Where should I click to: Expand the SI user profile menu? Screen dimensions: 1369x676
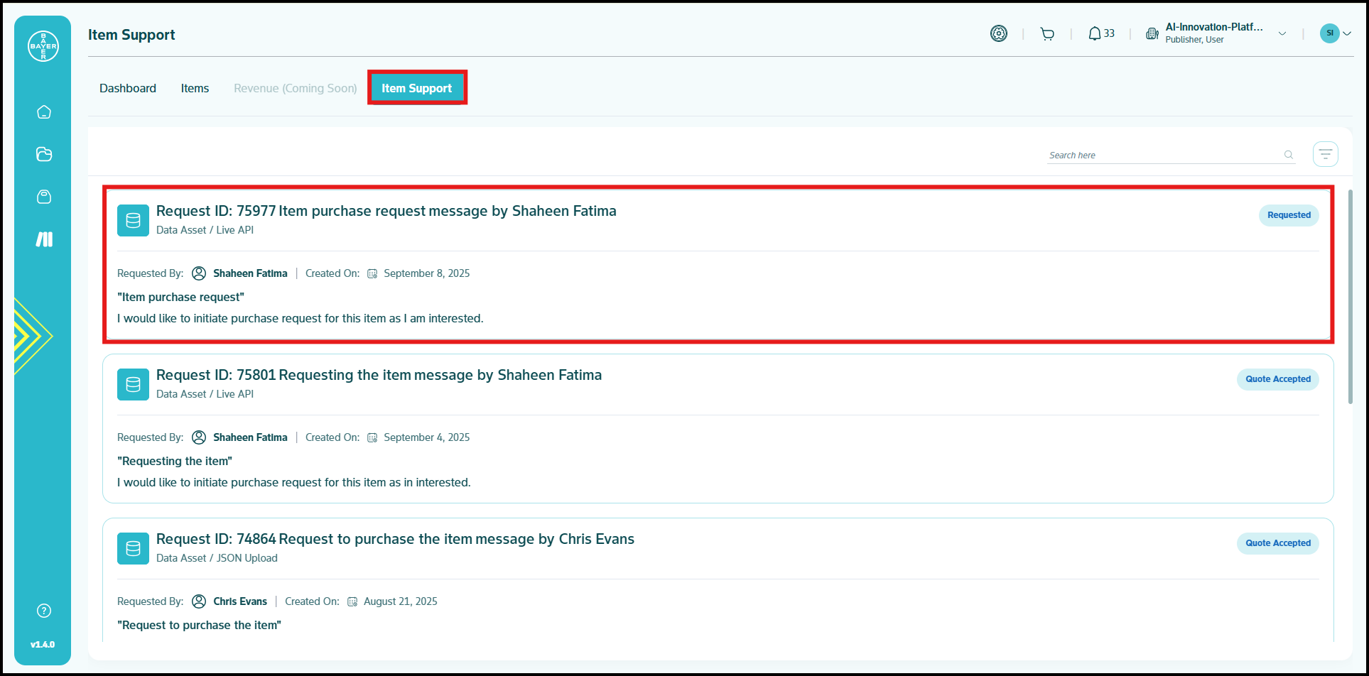click(1336, 33)
